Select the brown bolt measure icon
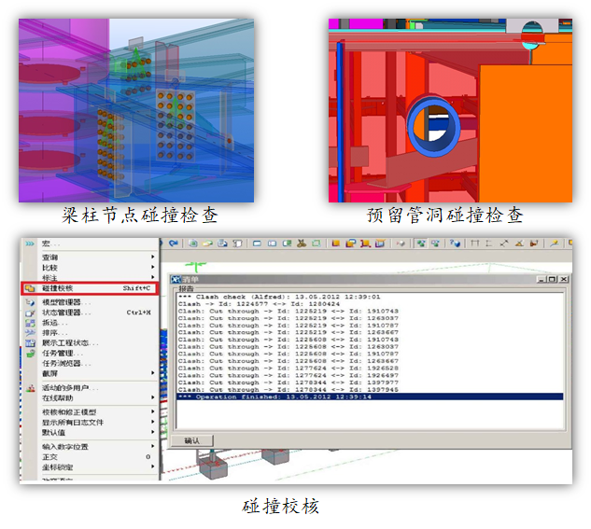Viewport: 591px width, 529px height. 534,244
